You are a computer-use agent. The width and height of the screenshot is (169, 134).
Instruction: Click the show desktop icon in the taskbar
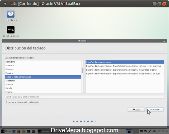tap(14, 131)
